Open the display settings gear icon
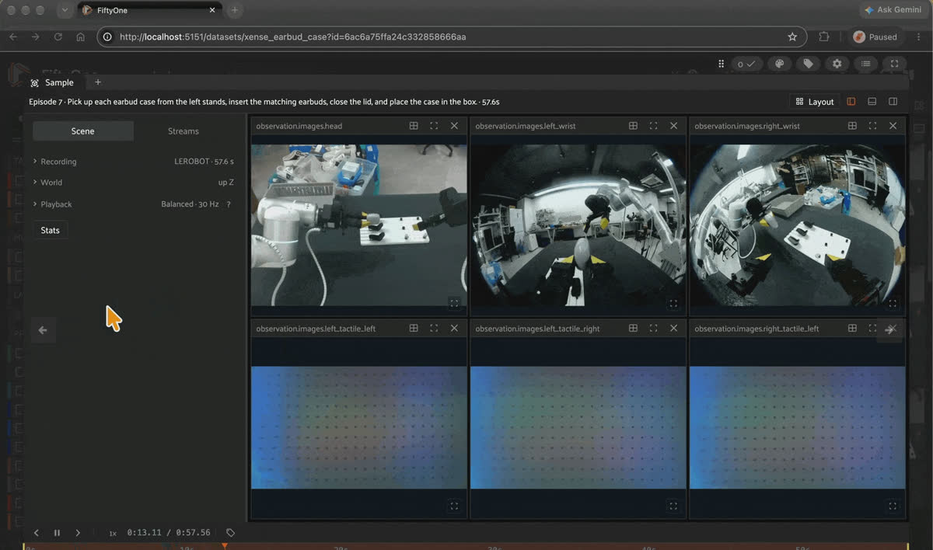Screen dimensions: 933x550 pyautogui.click(x=837, y=64)
